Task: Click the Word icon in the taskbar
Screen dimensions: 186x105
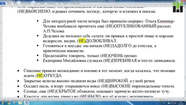Action: click(x=27, y=103)
